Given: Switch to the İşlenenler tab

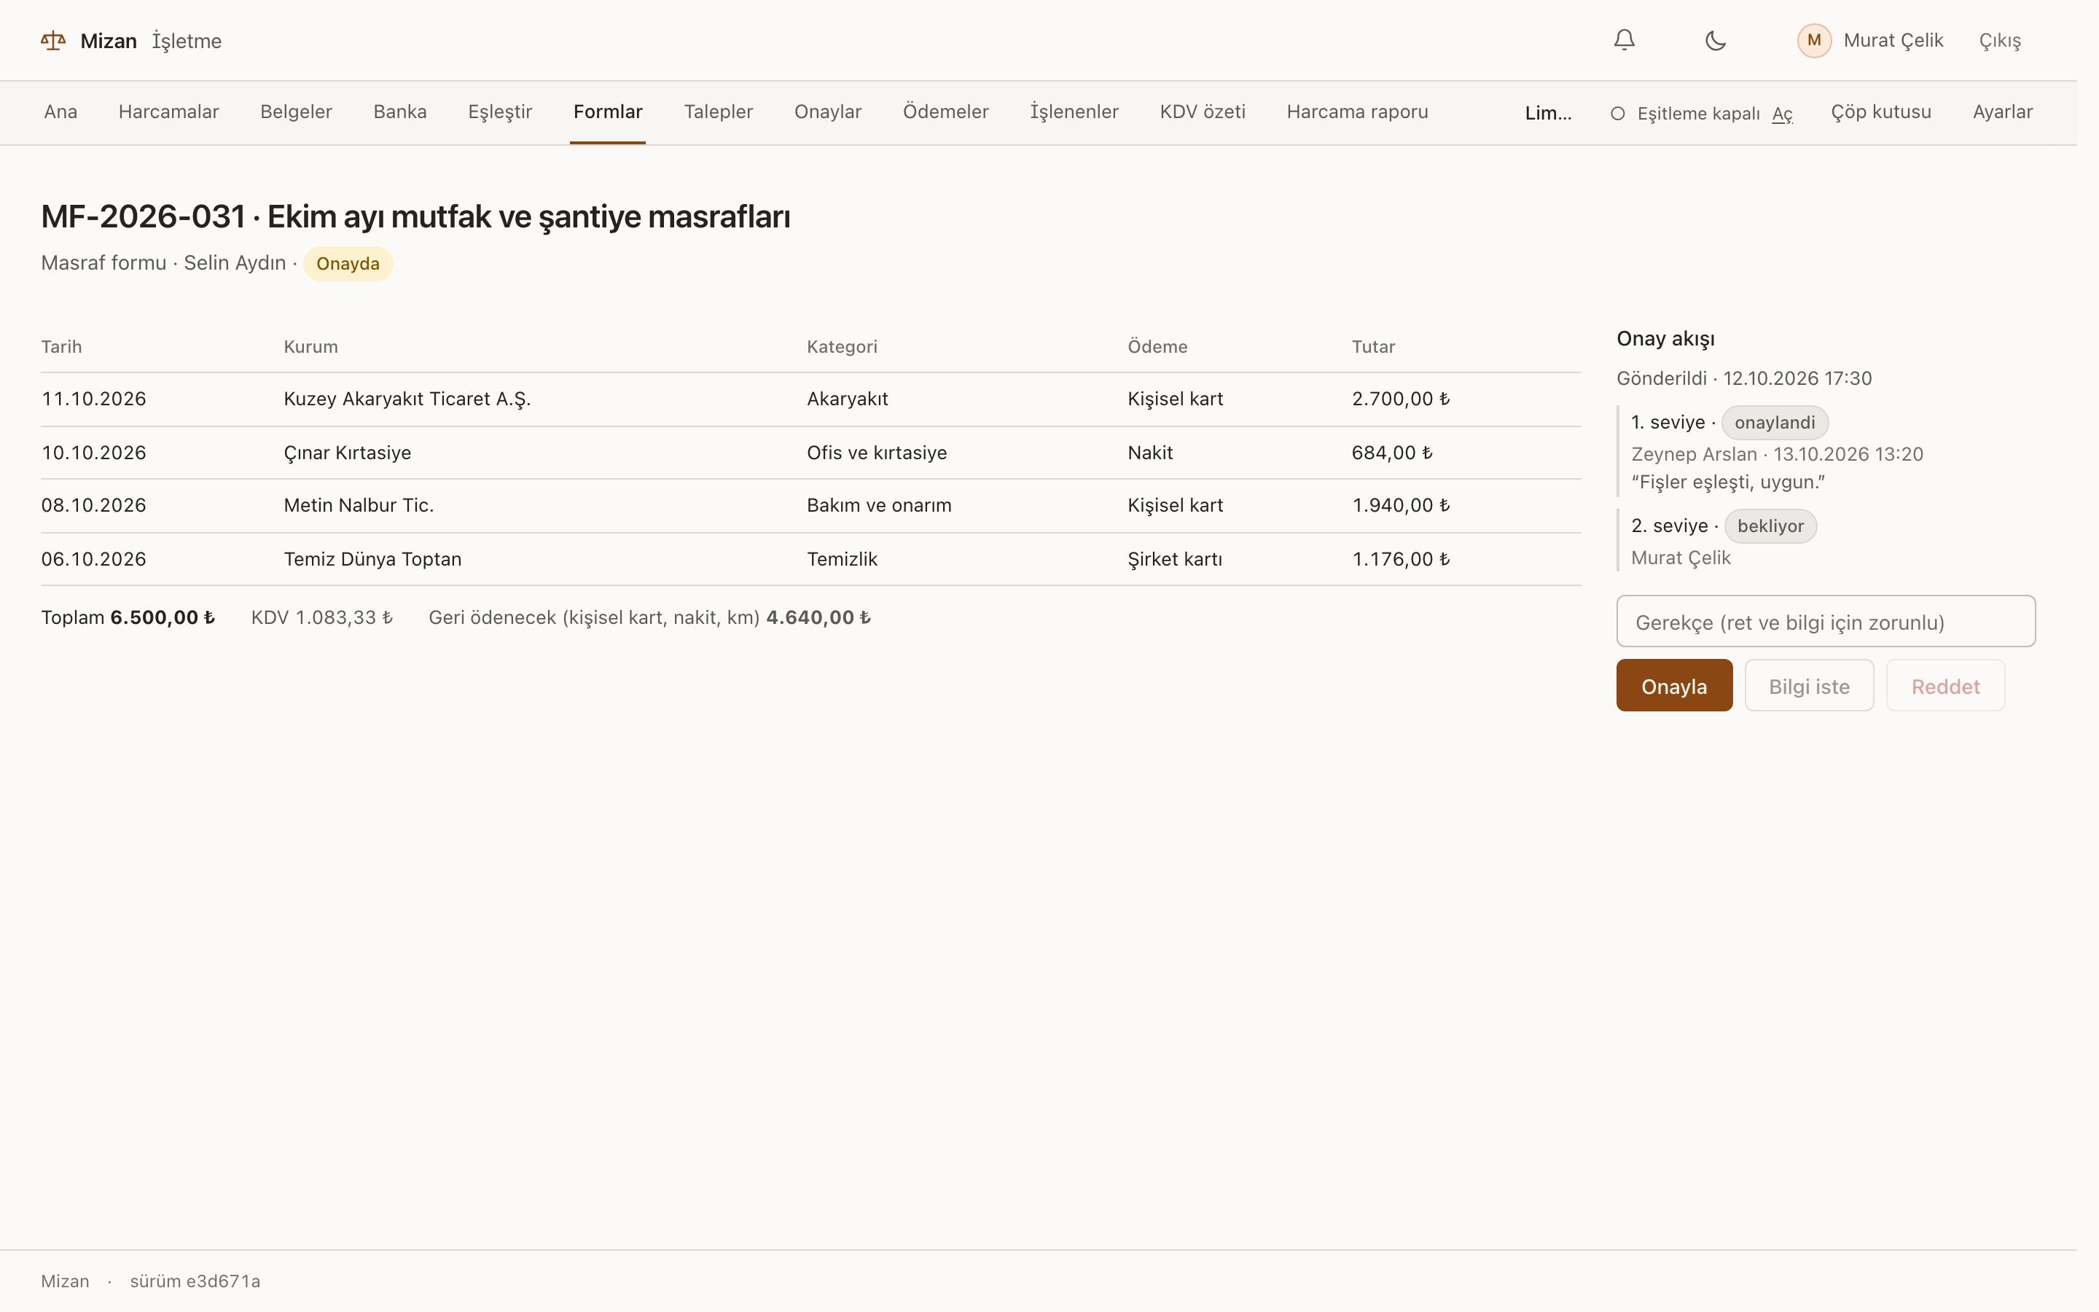Looking at the screenshot, I should click(1075, 112).
